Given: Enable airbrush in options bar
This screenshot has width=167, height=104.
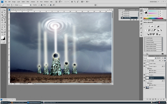Looking at the screenshot, I should click(54, 5).
